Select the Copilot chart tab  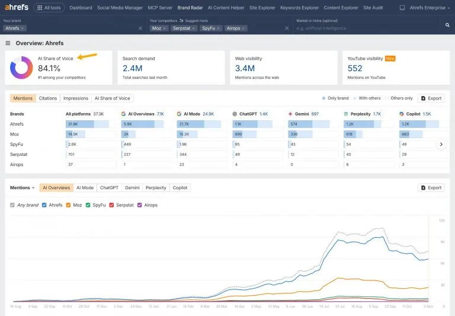(180, 187)
